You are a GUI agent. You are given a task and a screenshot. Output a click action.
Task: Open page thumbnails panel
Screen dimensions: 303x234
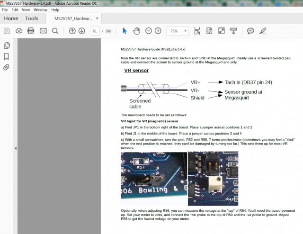(7, 45)
